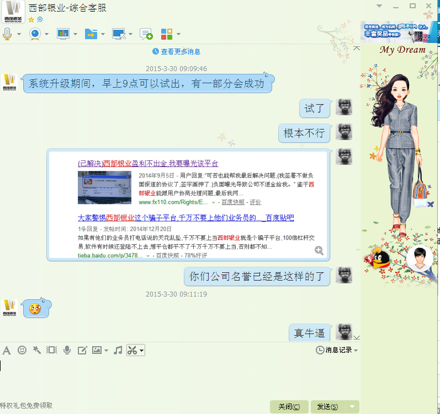Expand remote desktop options arrow
Screen dimensions: 440x414
130,34
